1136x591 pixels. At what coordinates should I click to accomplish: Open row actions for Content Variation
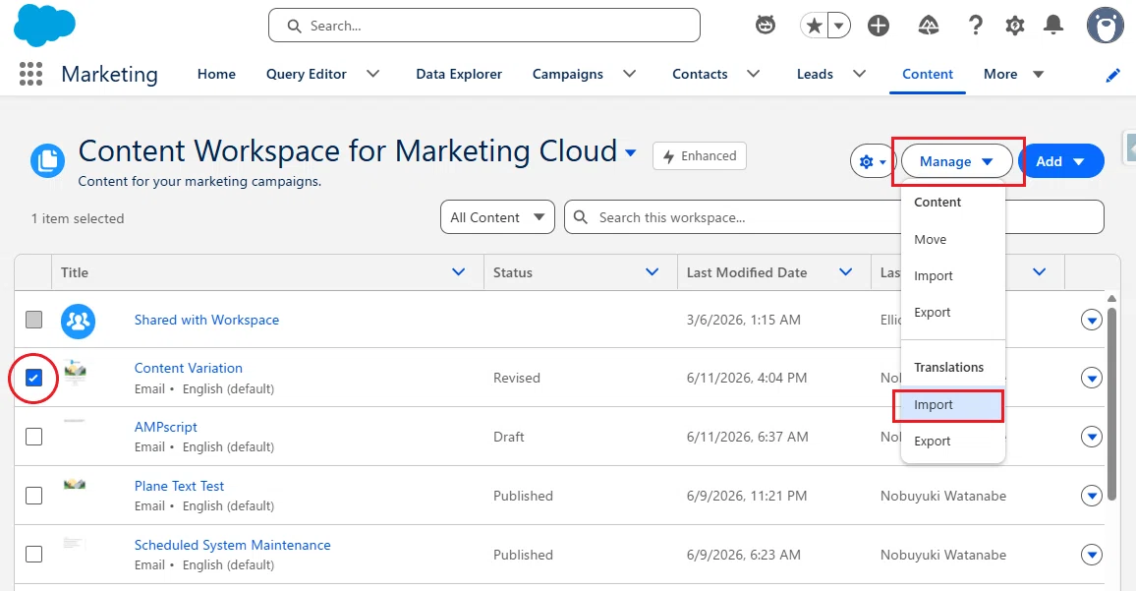pyautogui.click(x=1091, y=378)
